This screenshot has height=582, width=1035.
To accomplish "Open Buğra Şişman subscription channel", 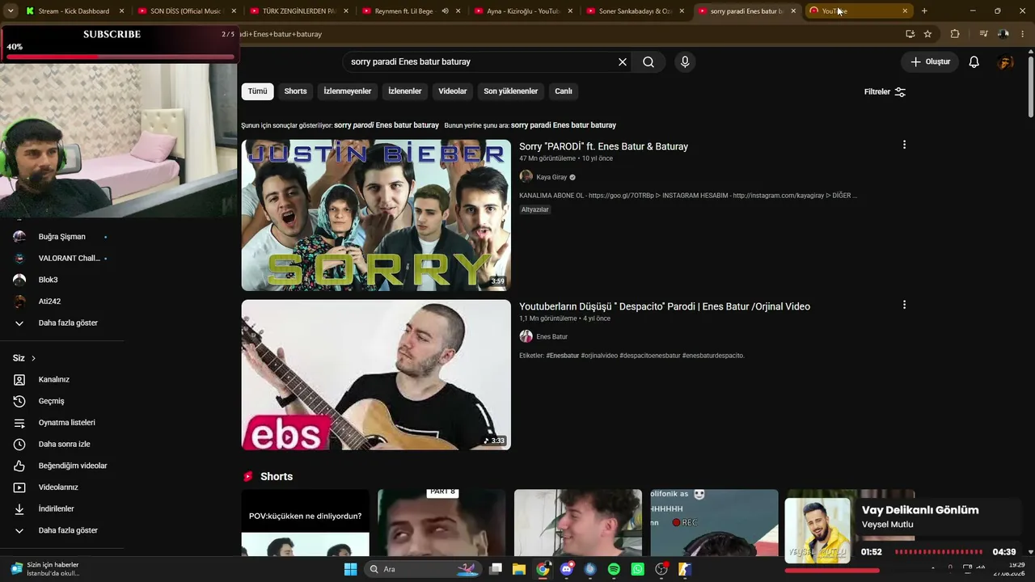I will [x=61, y=237].
